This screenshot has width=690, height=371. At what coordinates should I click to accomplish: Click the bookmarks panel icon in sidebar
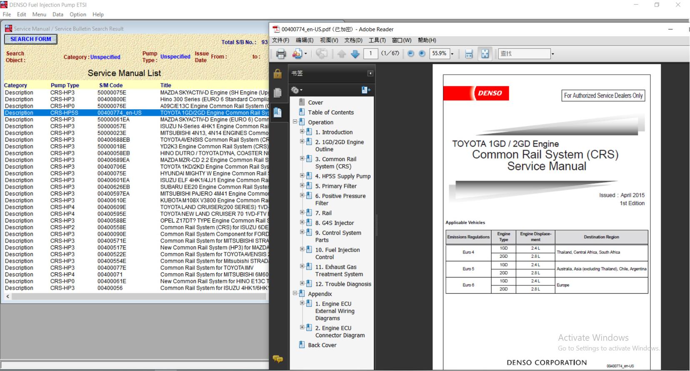(277, 112)
